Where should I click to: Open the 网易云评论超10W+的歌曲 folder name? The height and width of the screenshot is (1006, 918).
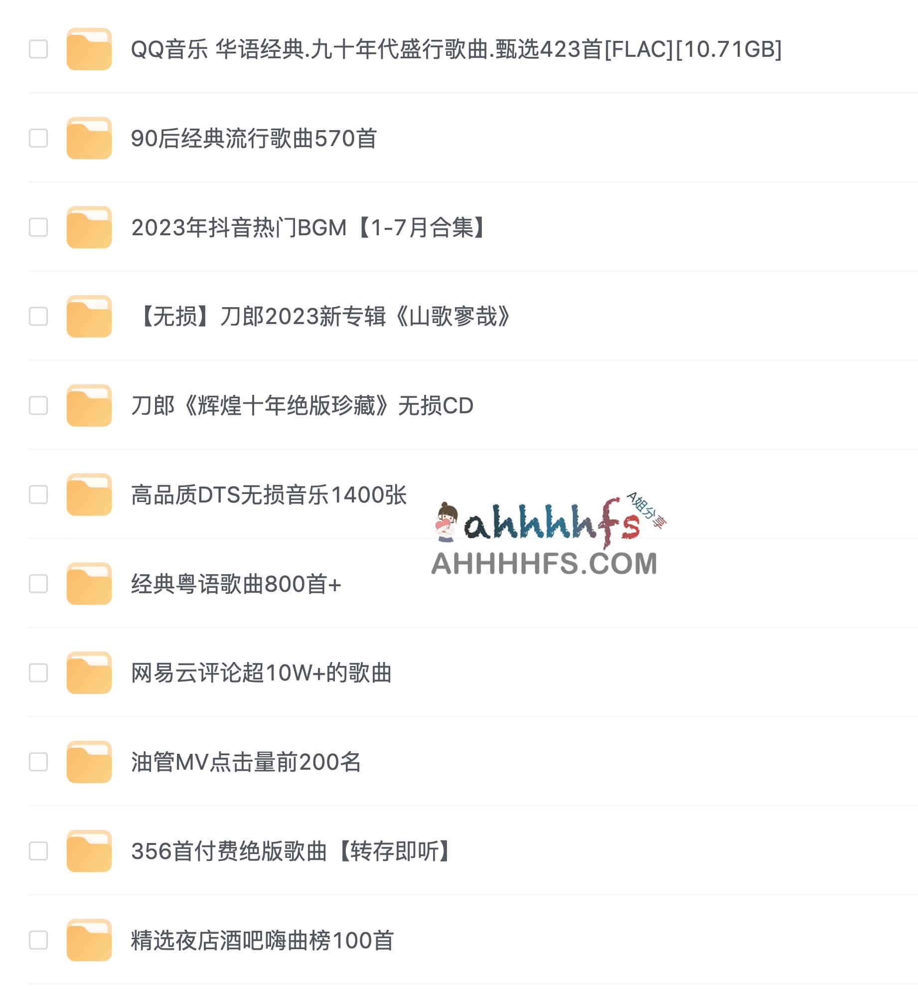(262, 672)
